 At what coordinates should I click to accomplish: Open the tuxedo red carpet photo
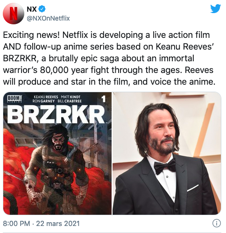tap(167, 153)
